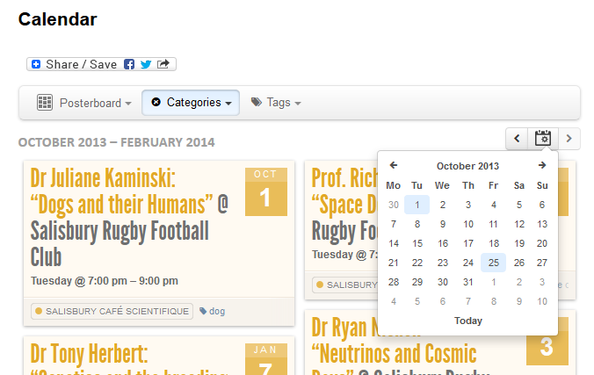Go to previous month in datepicker
Viewport: 594px width, 375px height.
[x=394, y=165]
